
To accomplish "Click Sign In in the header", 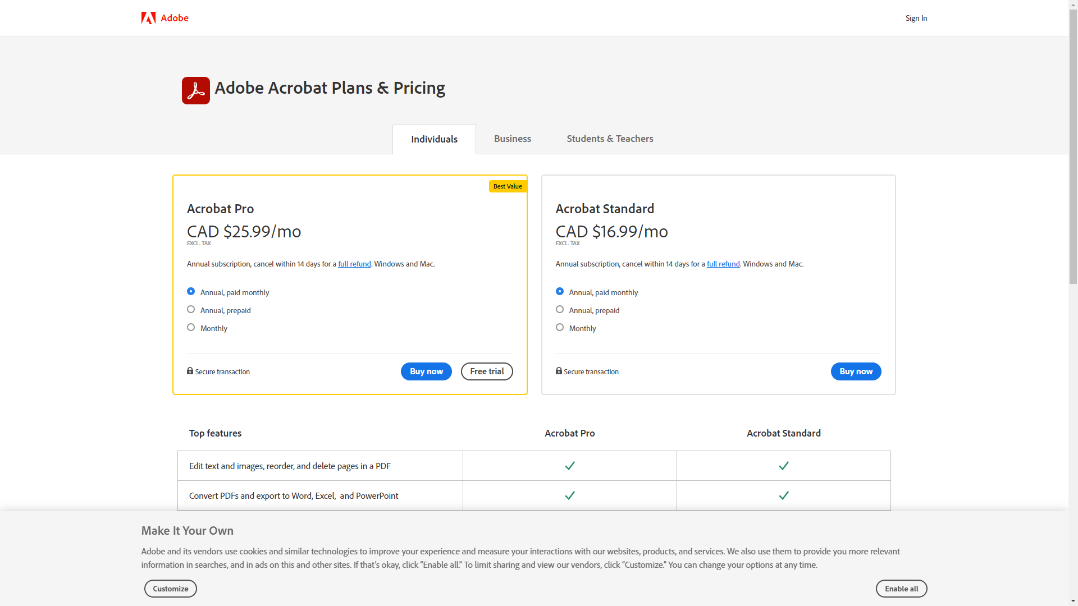I will (x=916, y=18).
